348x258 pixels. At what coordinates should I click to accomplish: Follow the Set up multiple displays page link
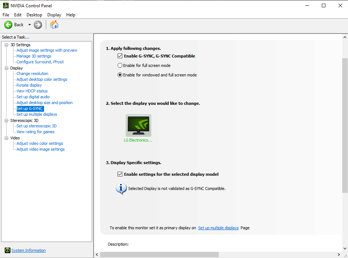(218, 228)
